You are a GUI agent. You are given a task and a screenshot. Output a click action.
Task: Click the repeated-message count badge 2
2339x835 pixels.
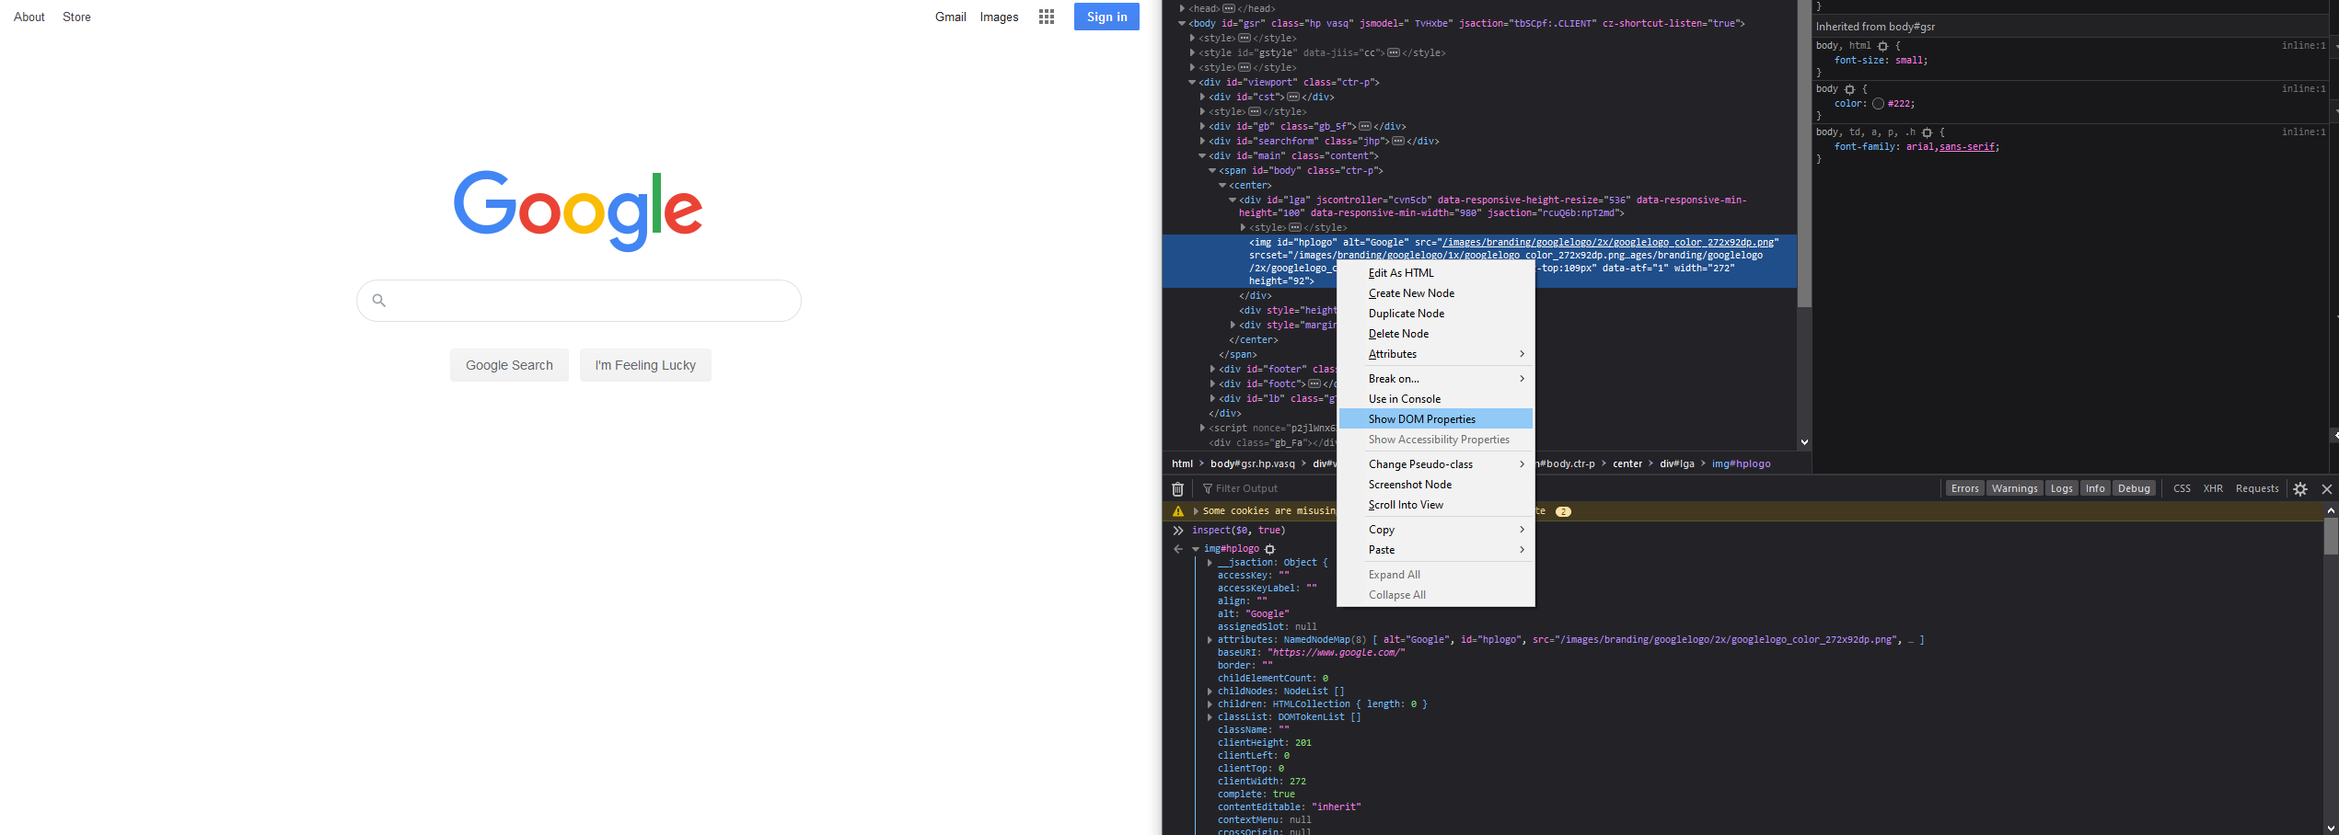(x=1563, y=511)
